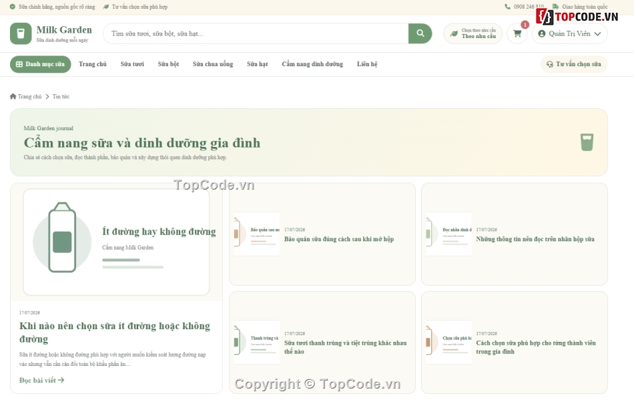Click the user account avatar icon
This screenshot has width=634, height=404.
click(x=542, y=33)
